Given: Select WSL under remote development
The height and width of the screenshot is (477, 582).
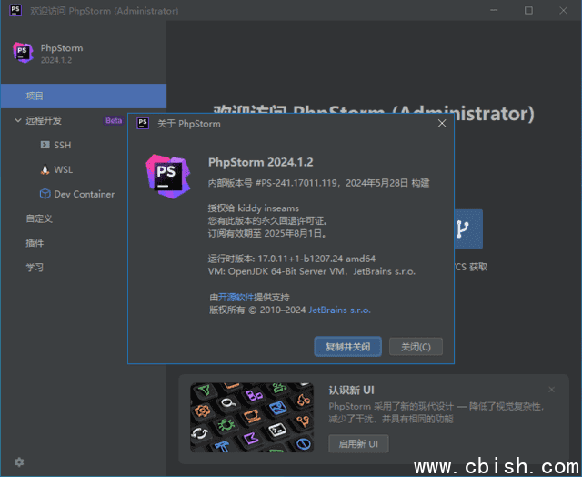Looking at the screenshot, I should pyautogui.click(x=63, y=169).
